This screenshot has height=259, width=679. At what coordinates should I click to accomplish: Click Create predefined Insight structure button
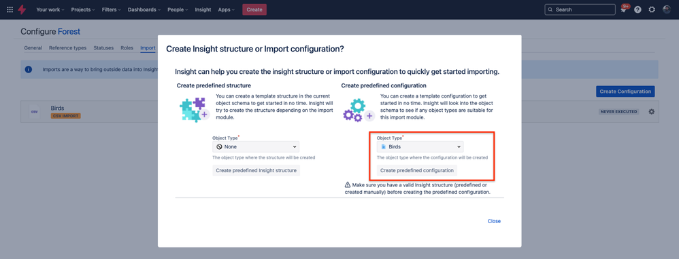pyautogui.click(x=256, y=170)
